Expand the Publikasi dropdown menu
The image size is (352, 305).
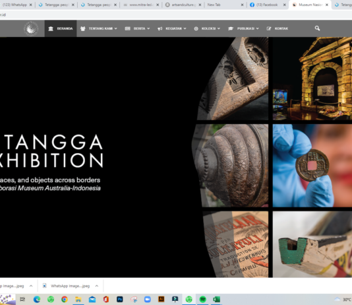click(x=258, y=28)
